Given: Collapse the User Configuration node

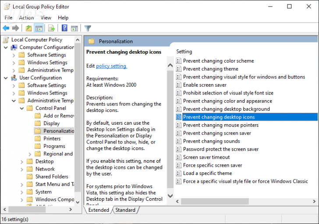Looking at the screenshot, I should pyautogui.click(x=6, y=78).
